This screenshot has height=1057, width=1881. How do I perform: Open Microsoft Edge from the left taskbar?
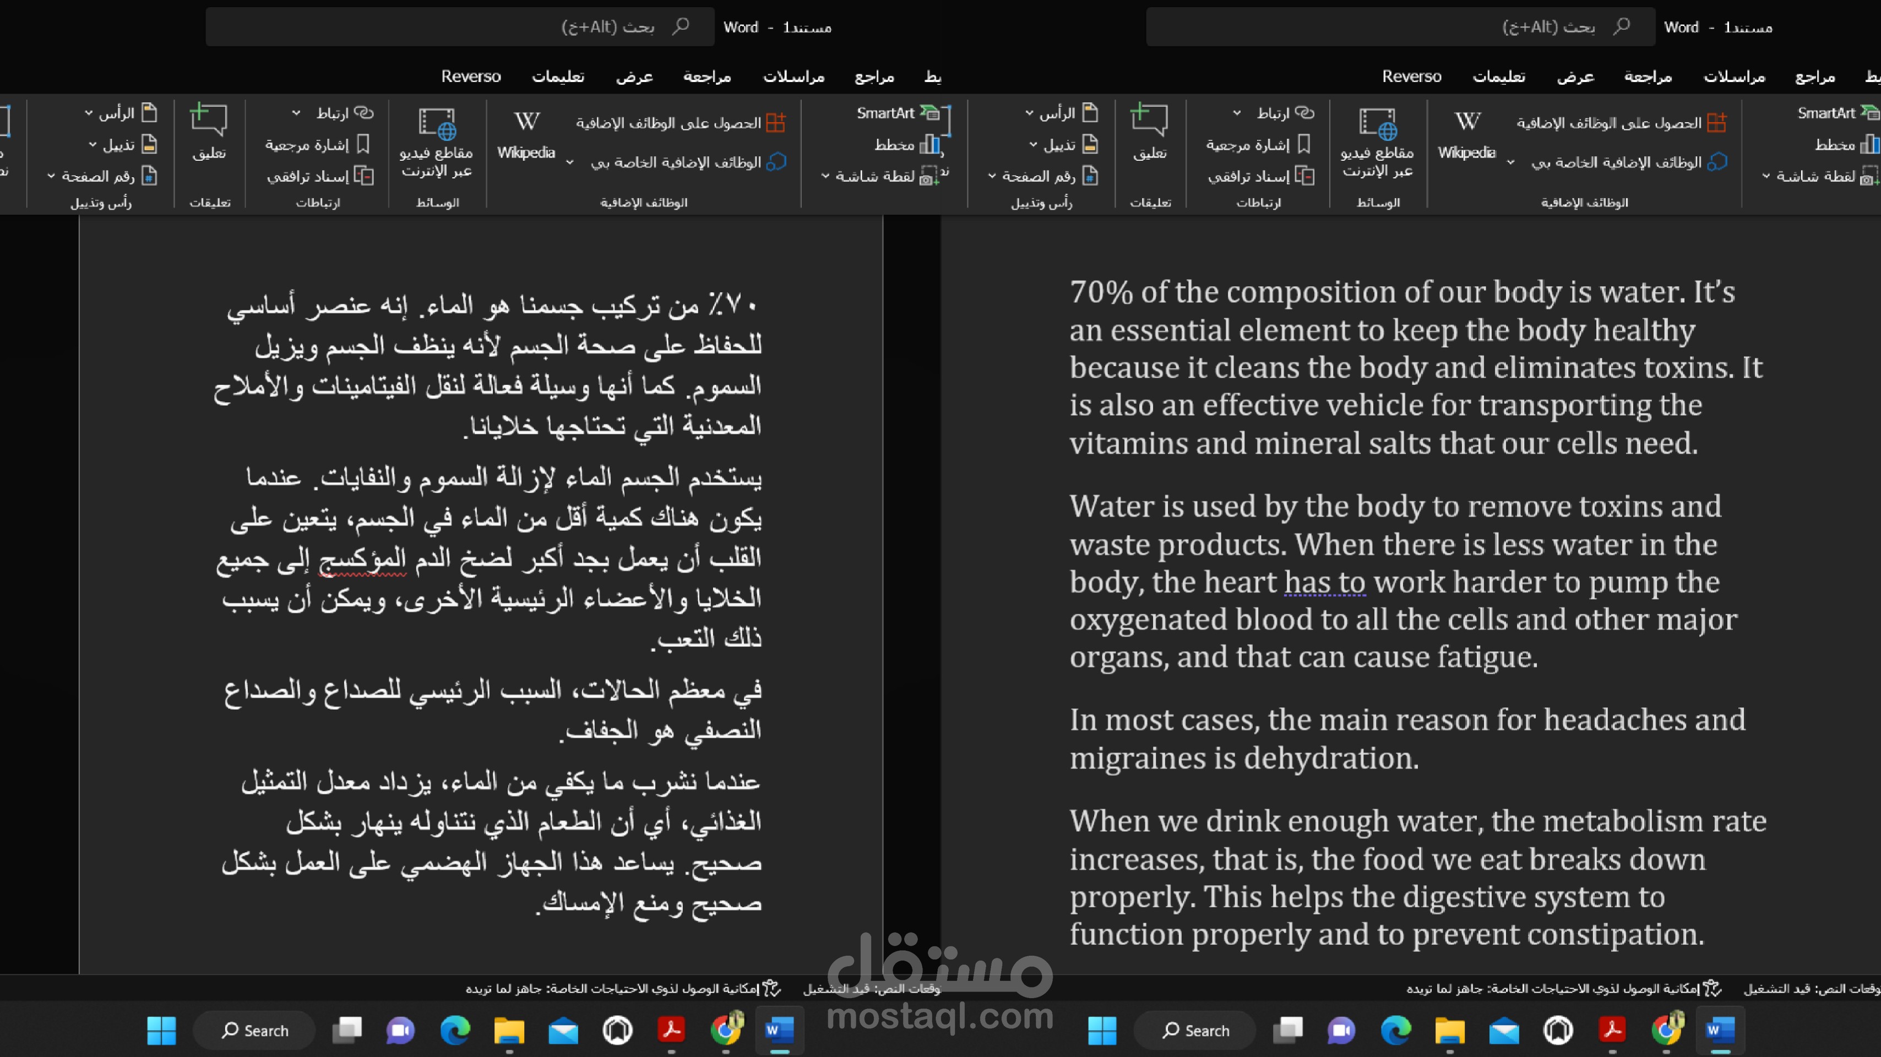click(454, 1030)
